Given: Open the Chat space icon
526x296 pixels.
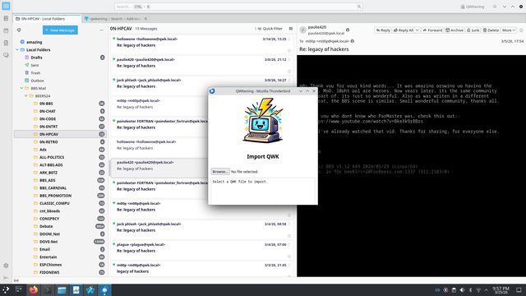Looking at the screenshot, I should tap(6, 55).
